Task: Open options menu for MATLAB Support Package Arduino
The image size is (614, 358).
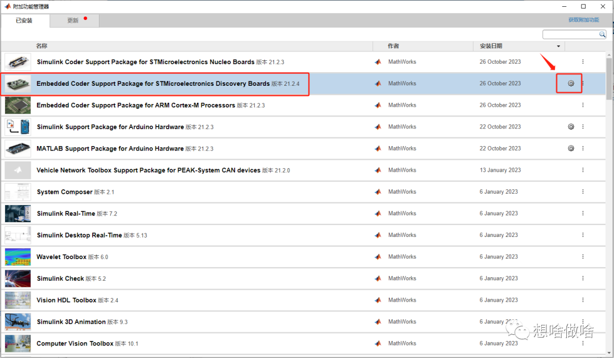Action: point(583,148)
